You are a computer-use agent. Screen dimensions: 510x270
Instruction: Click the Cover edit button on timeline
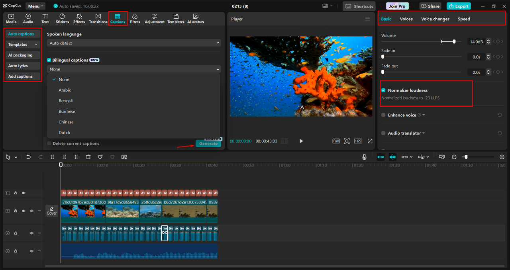[x=52, y=210]
